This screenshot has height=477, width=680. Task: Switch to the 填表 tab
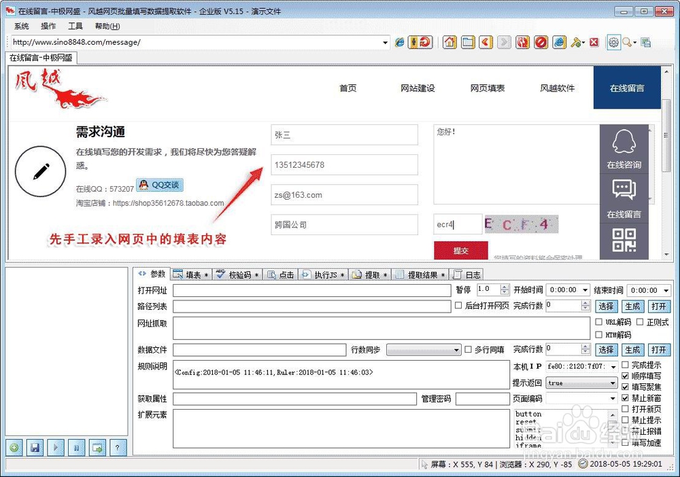pyautogui.click(x=191, y=275)
